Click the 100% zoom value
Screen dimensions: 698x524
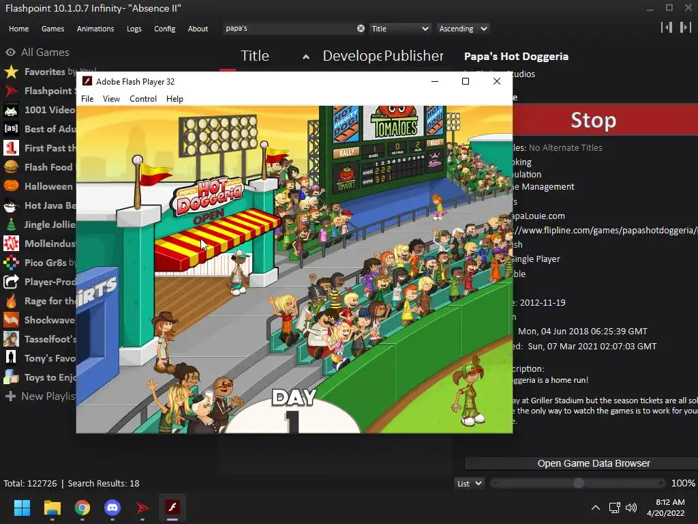tap(683, 483)
